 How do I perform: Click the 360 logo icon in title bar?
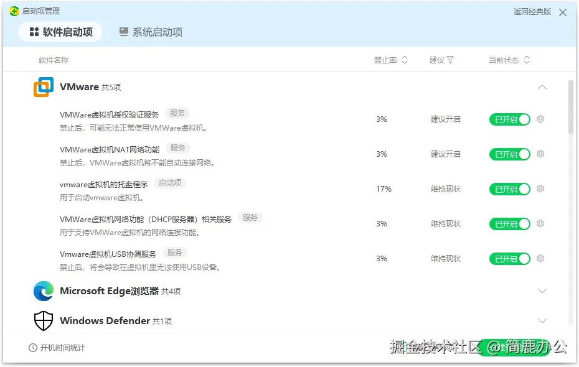coord(14,11)
